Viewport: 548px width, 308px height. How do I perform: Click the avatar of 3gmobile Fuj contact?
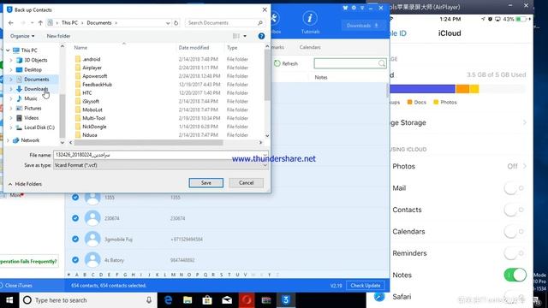click(92, 240)
